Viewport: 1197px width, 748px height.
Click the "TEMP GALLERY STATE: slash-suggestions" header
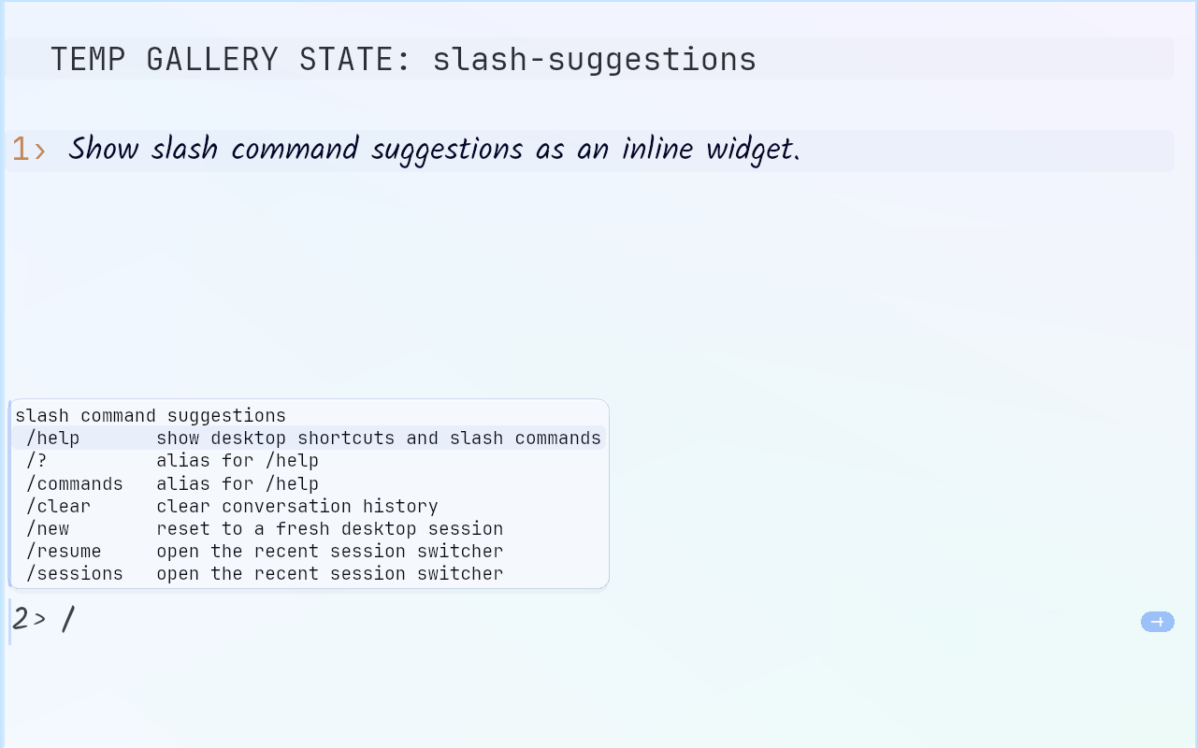click(403, 59)
